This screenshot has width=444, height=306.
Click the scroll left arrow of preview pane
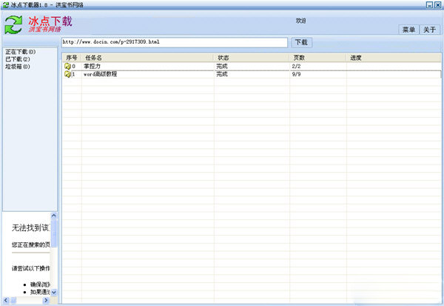[6, 300]
